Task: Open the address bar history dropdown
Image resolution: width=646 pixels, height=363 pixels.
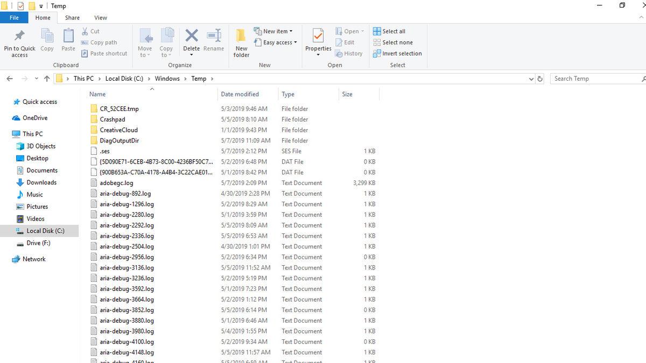Action: tap(531, 79)
